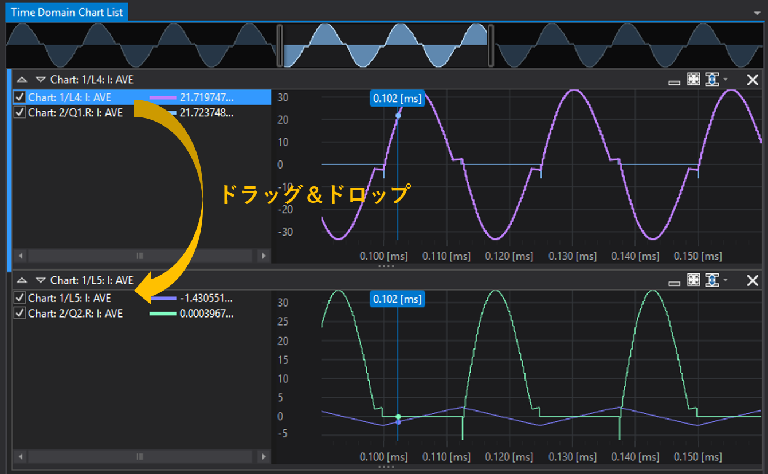Click the fit-to-window icon on the L5 chart
The image size is (768, 474).
[693, 280]
